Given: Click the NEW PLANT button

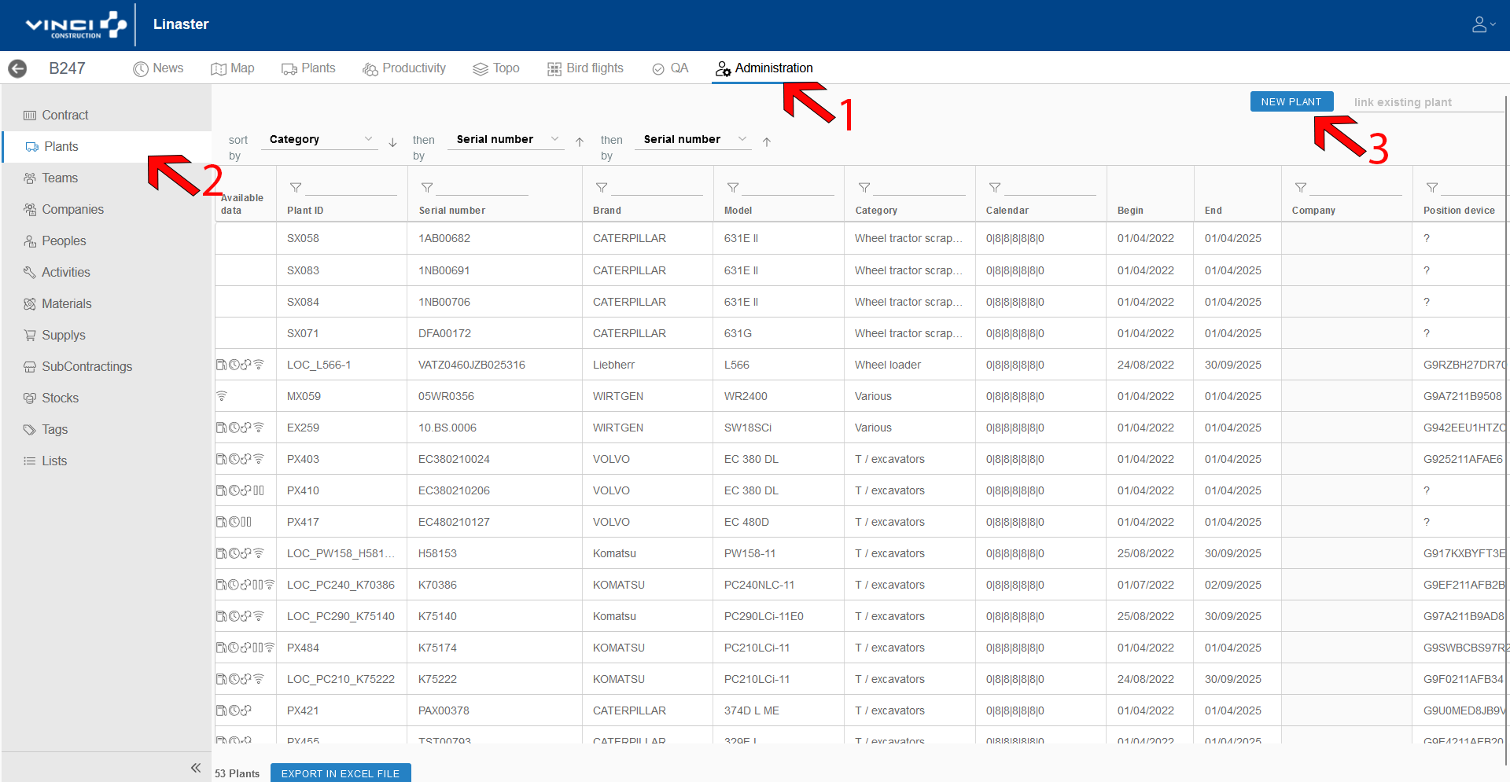Looking at the screenshot, I should point(1291,101).
